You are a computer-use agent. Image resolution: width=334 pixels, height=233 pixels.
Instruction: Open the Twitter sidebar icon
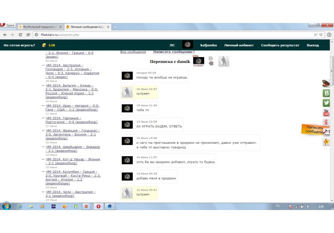(x=326, y=103)
